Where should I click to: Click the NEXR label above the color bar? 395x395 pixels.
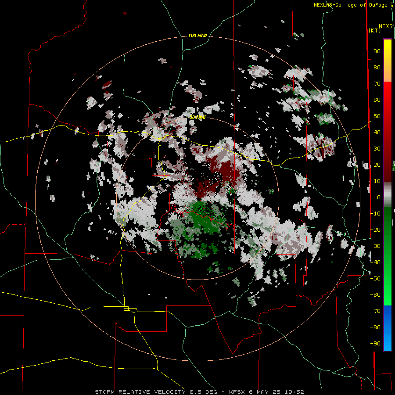pyautogui.click(x=386, y=26)
